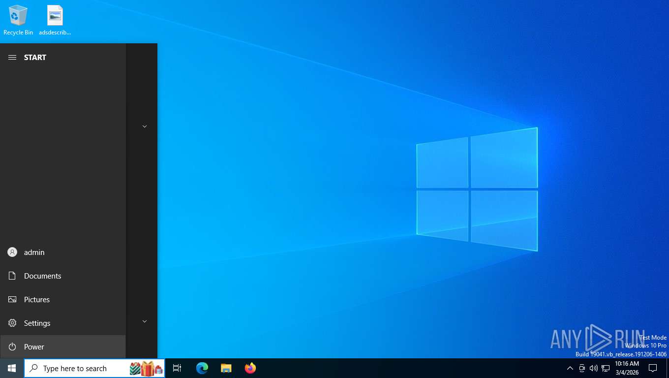Open the clock showing 10:16 AM

[x=627, y=368]
